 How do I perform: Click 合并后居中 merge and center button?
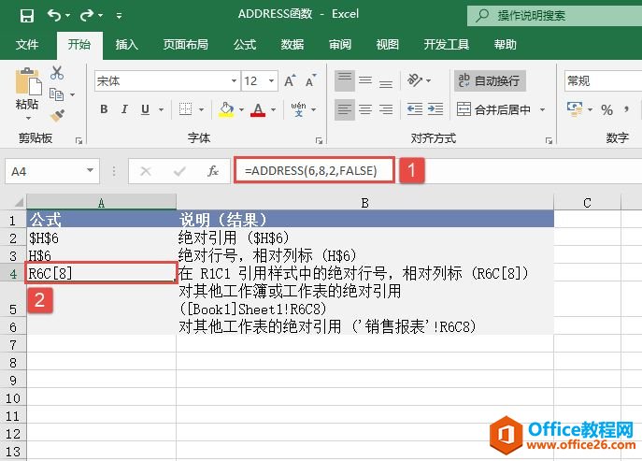point(493,109)
